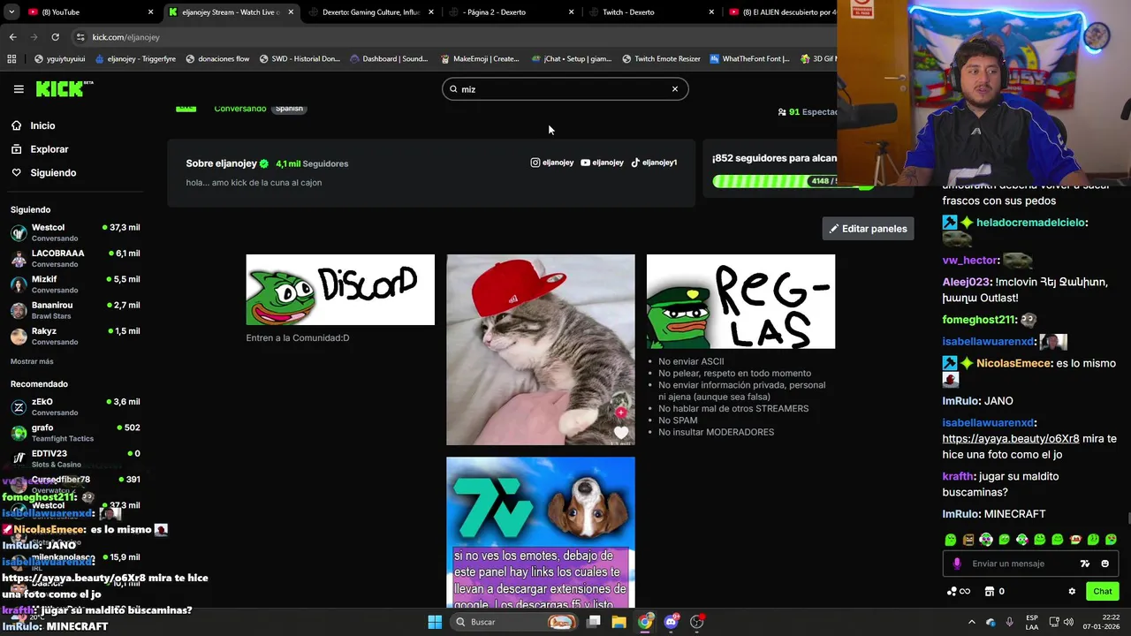Viewport: 1131px width, 636px height.
Task: Select the first green blob quick emote
Action: pos(950,539)
